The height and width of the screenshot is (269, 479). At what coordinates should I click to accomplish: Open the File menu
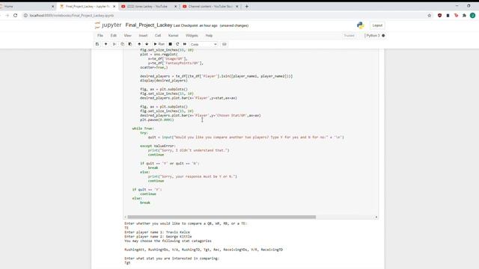100,36
